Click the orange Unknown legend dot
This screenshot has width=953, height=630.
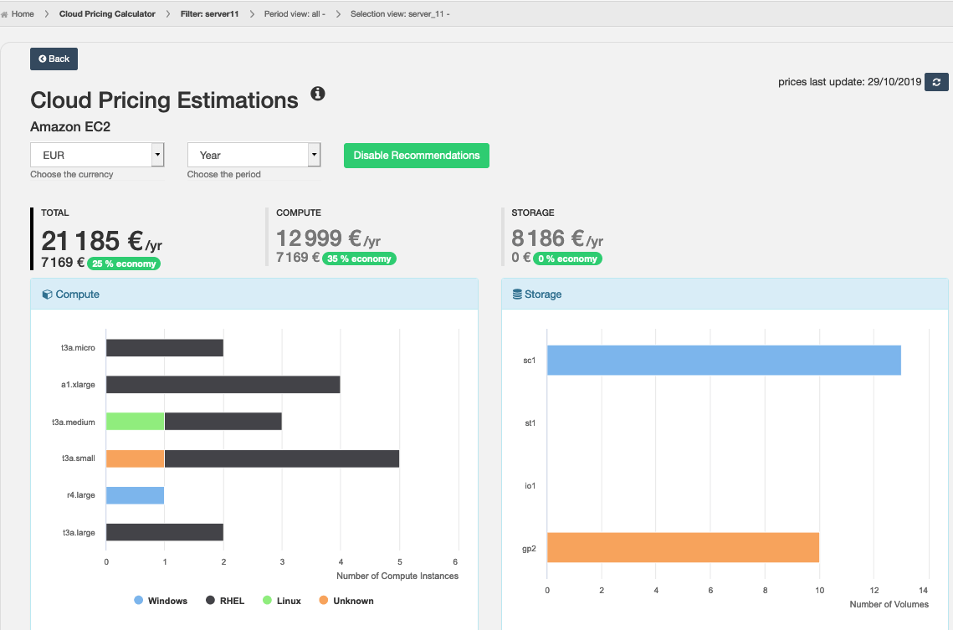[x=323, y=600]
